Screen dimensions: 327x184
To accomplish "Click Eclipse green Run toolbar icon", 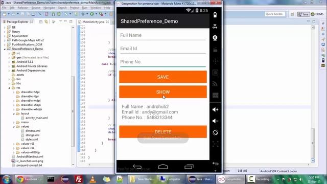I will point(92,14).
